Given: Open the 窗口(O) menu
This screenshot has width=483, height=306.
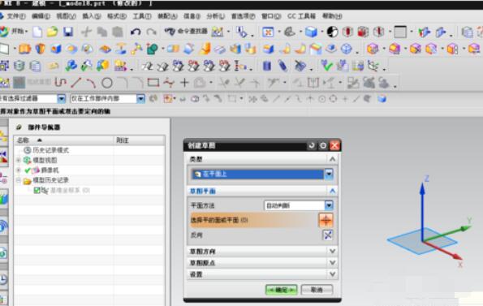Looking at the screenshot, I should pyautogui.click(x=271, y=16).
